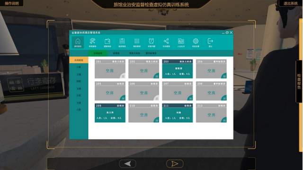Click 退出系统 to exit the system
Image resolution: width=303 pixels, height=170 pixels.
(x=291, y=3)
